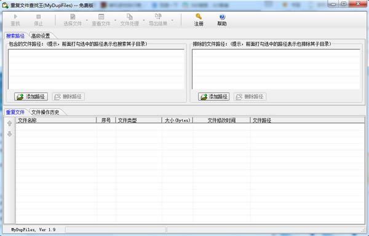Click 删除路径 under excluded file paths
This screenshot has width=369, height=236.
click(250, 96)
